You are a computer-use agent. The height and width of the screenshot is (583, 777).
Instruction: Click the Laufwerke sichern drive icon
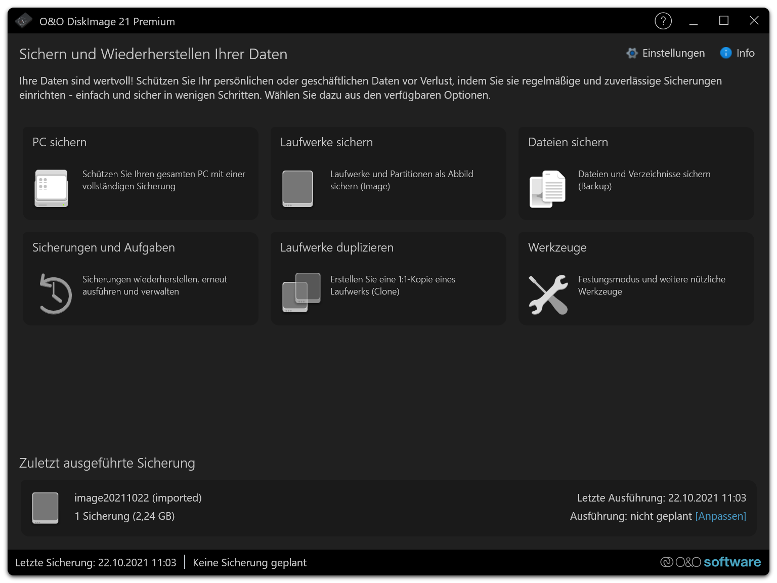pos(297,188)
